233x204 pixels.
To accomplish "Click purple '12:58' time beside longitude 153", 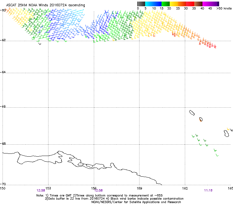I will 41,191.
